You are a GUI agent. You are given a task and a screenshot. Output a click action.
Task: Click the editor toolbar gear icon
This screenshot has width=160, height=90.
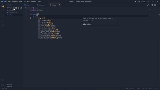tap(152, 5)
